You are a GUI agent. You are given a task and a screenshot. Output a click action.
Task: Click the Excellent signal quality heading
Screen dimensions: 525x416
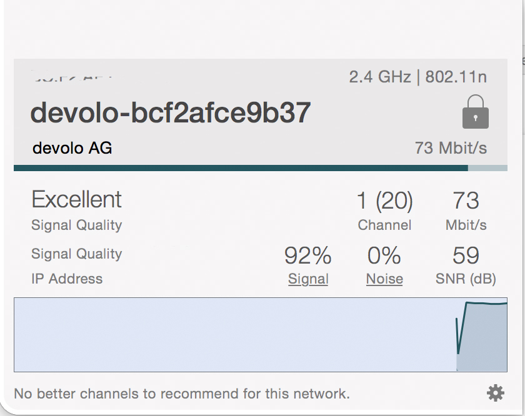77,200
